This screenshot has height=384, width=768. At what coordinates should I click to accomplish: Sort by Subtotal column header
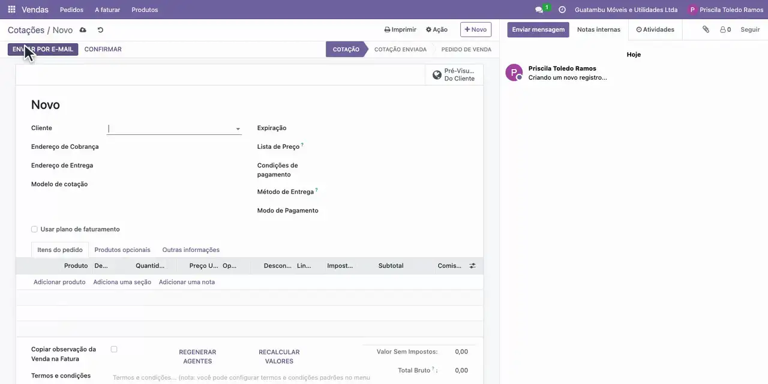pyautogui.click(x=391, y=266)
